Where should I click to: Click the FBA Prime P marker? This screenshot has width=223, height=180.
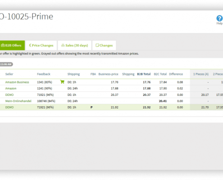(x=91, y=108)
